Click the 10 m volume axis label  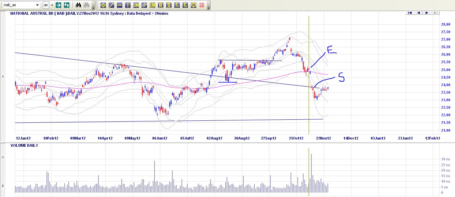pyautogui.click(x=445, y=181)
